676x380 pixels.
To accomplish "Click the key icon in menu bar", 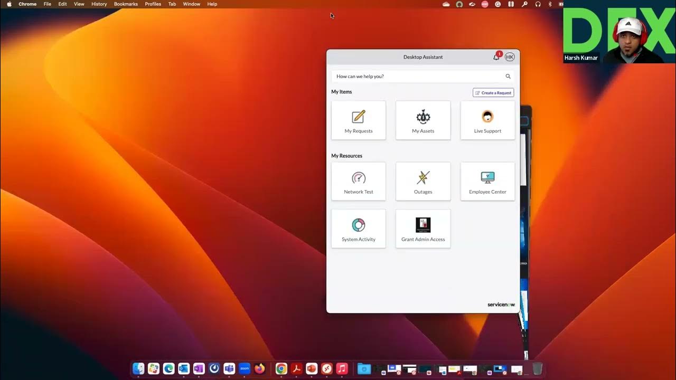I will pos(524,4).
